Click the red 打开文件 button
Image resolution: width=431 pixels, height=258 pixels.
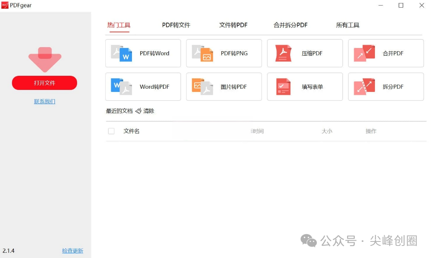pyautogui.click(x=44, y=83)
